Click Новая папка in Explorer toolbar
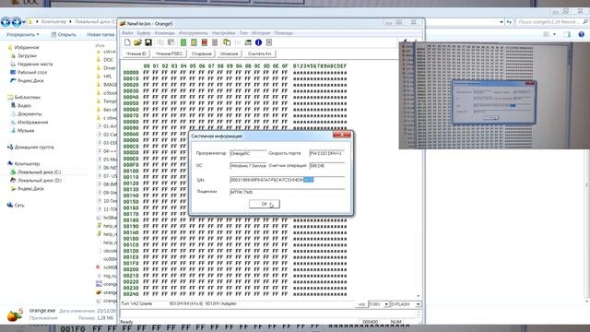590x332 pixels. pos(100,35)
